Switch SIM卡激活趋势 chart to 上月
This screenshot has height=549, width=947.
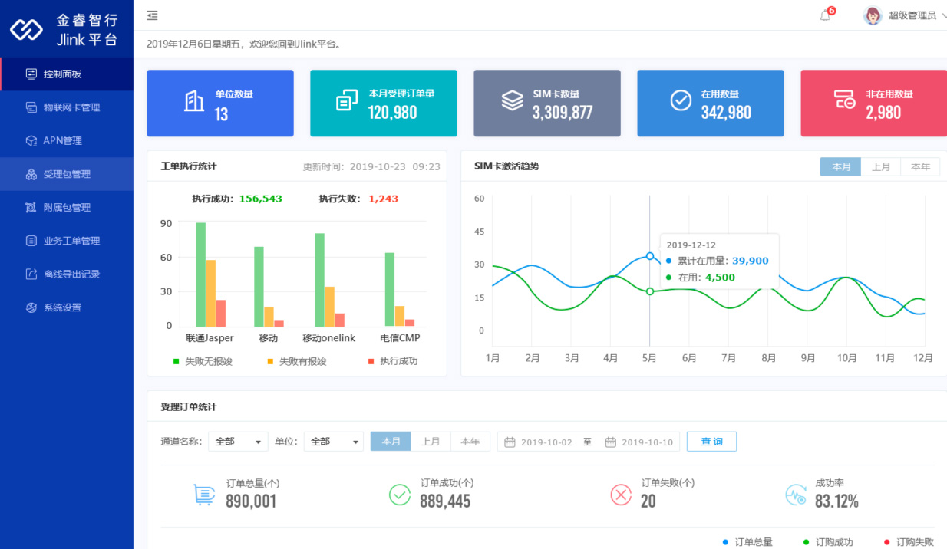[881, 167]
